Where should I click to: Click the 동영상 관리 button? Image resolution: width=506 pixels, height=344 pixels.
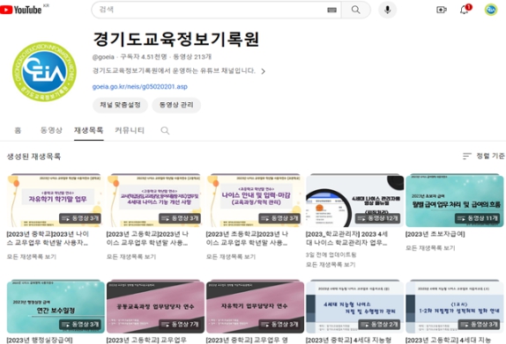(176, 105)
